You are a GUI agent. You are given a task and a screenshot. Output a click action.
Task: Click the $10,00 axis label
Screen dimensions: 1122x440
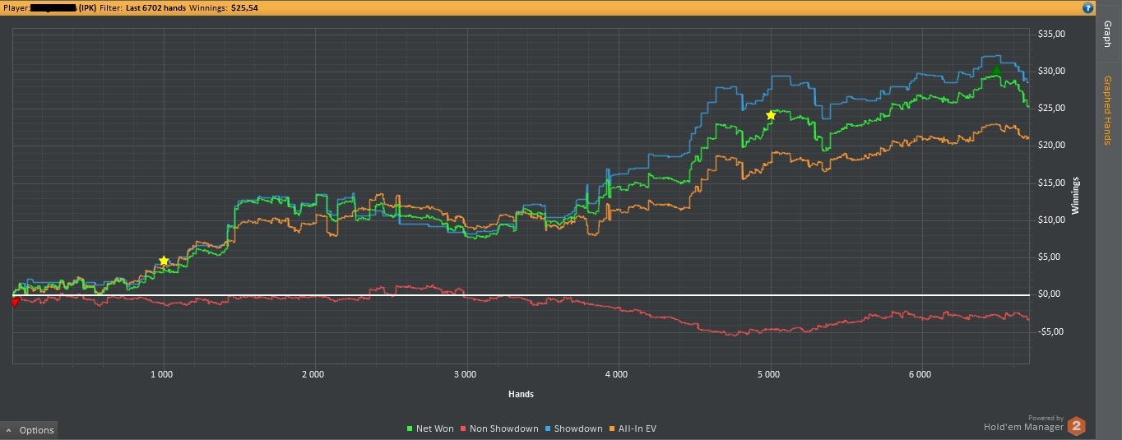pos(1052,220)
